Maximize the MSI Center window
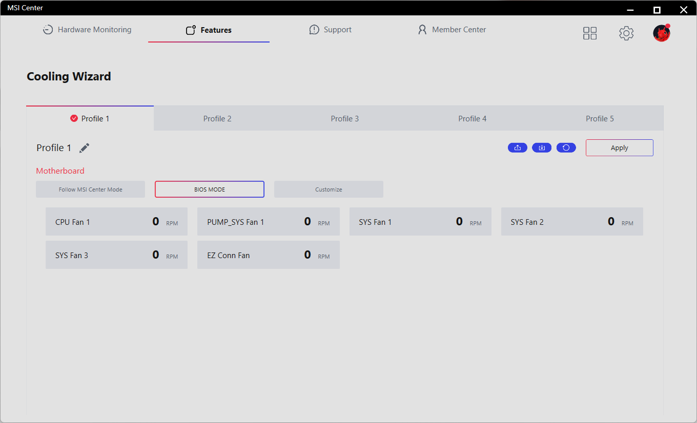This screenshot has width=697, height=423. [x=657, y=9]
